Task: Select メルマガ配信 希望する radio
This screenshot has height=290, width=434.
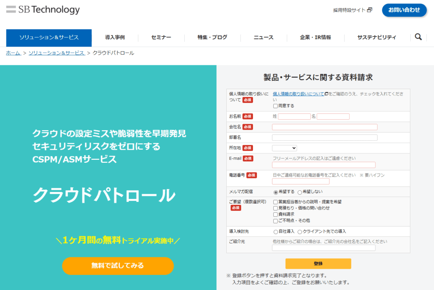Action: pos(275,192)
